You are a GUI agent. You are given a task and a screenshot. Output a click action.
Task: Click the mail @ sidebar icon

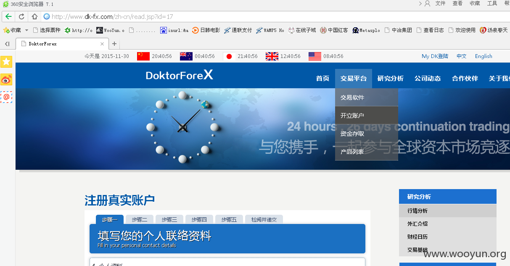(6, 97)
